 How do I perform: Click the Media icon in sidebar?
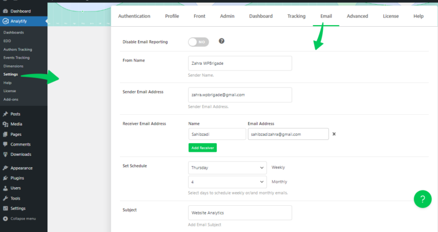[5, 124]
